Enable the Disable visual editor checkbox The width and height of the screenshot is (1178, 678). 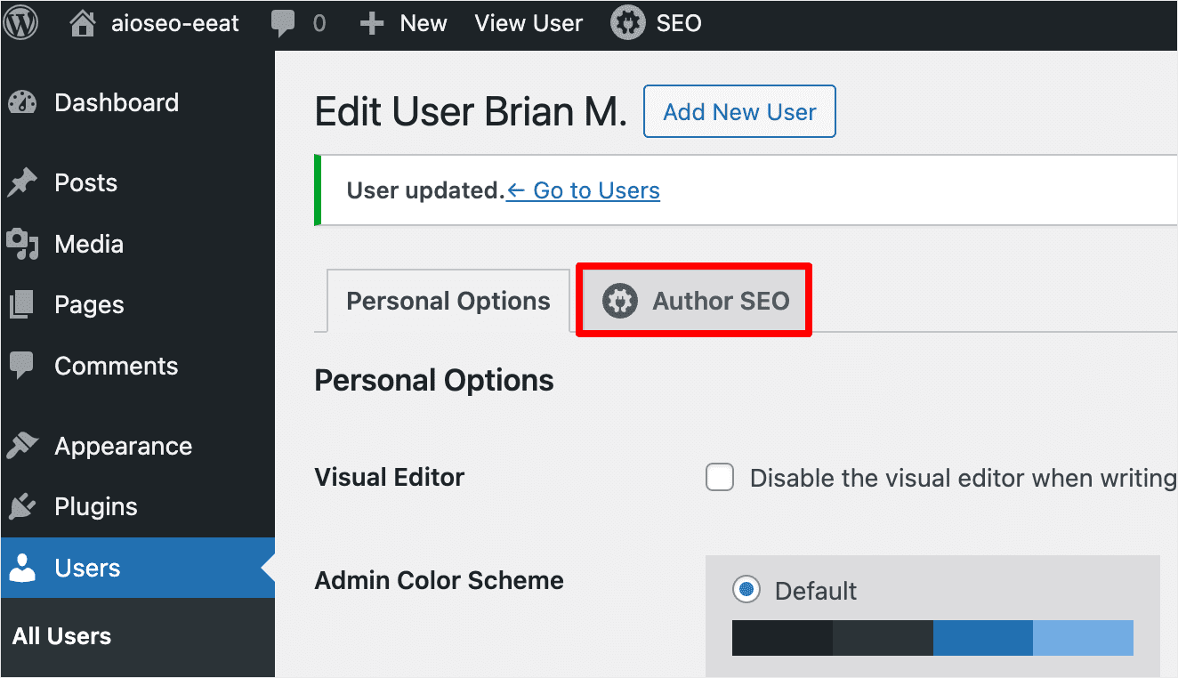(x=719, y=477)
